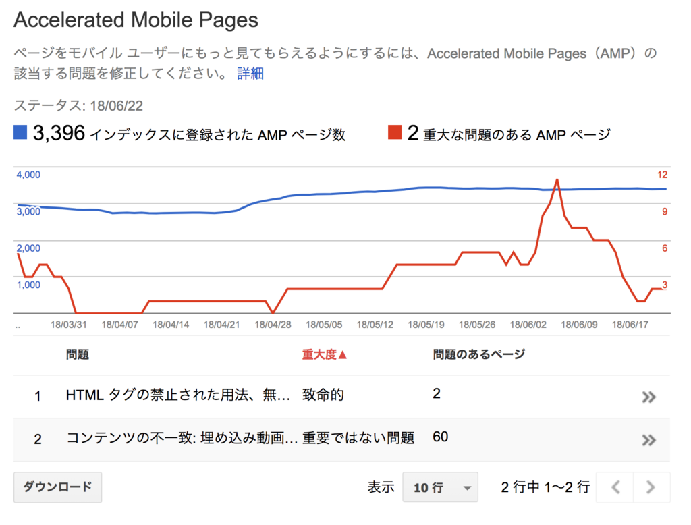Toggle blue indexed AMP pages legend
The height and width of the screenshot is (525, 691).
(x=20, y=132)
